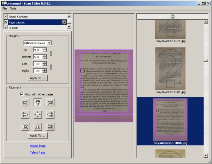The image size is (212, 164).
Task: Select the Select Content stage
Action: click(x=35, y=17)
